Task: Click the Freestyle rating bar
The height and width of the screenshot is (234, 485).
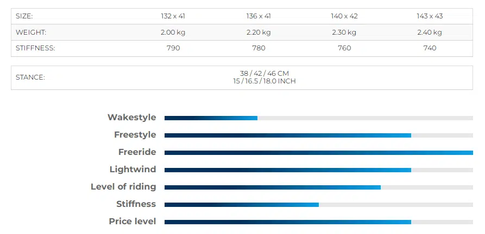Action: [x=319, y=135]
